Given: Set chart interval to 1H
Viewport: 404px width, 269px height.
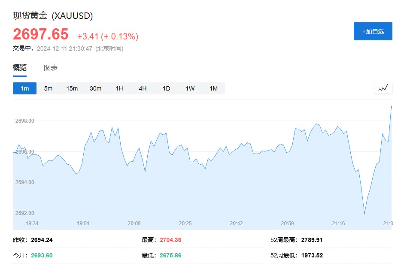Looking at the screenshot, I should pos(119,88).
